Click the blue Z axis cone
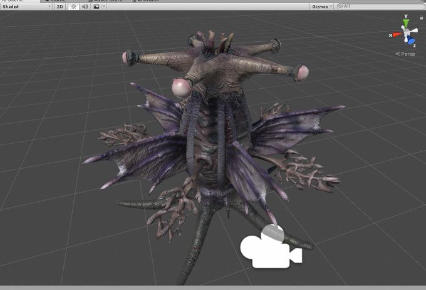Screen dimensions: 426x290 click(412, 41)
